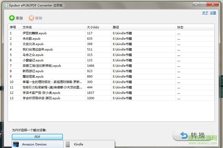Click the size value 1000
This screenshot has height=148, width=223.
pos(91,98)
